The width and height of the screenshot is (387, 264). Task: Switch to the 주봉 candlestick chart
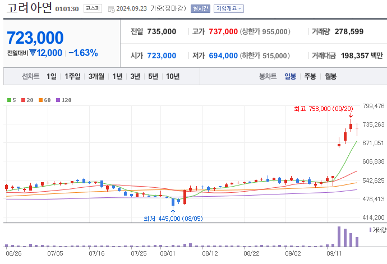310,76
